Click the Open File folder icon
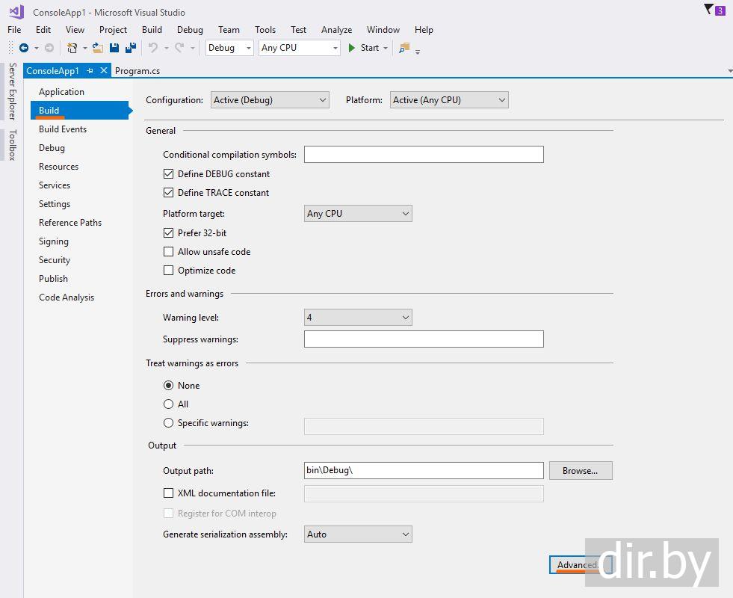Image resolution: width=733 pixels, height=598 pixels. point(97,48)
